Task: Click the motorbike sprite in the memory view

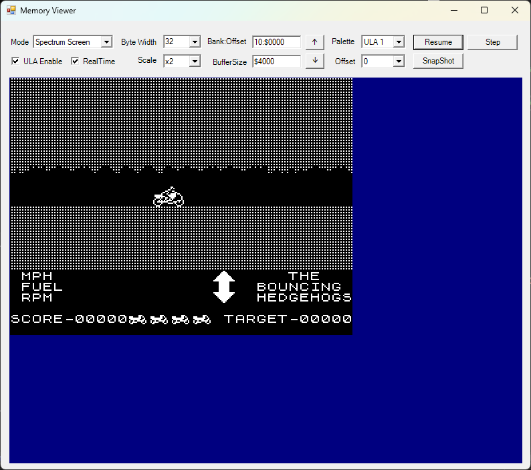Action: (x=169, y=197)
